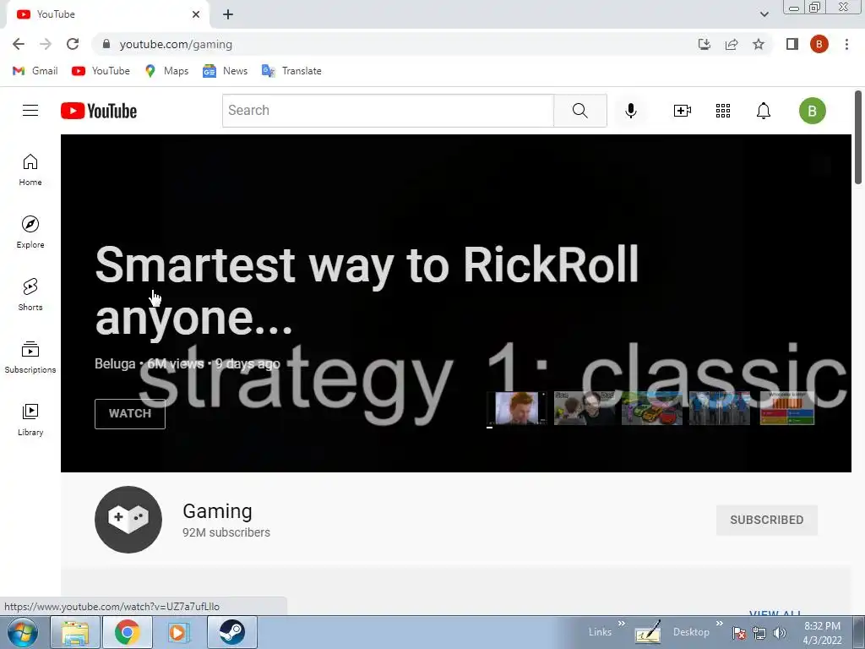865x649 pixels.
Task: Click the browser forward arrow
Action: 46,44
